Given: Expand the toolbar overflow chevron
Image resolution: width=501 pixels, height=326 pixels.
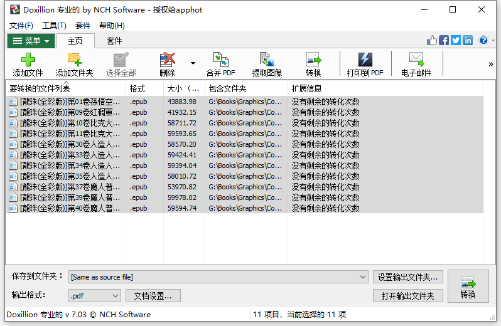Looking at the screenshot, I should [x=491, y=65].
